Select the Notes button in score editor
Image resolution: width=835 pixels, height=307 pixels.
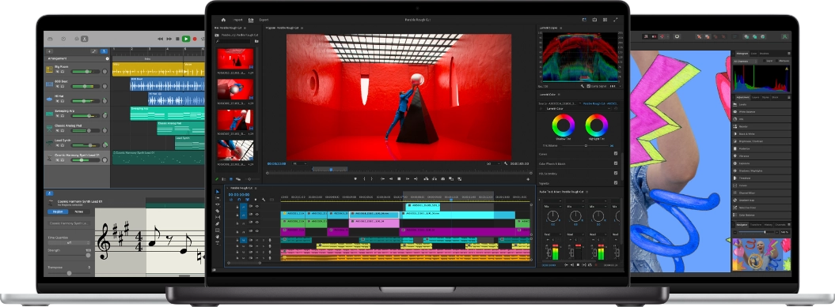pos(79,212)
